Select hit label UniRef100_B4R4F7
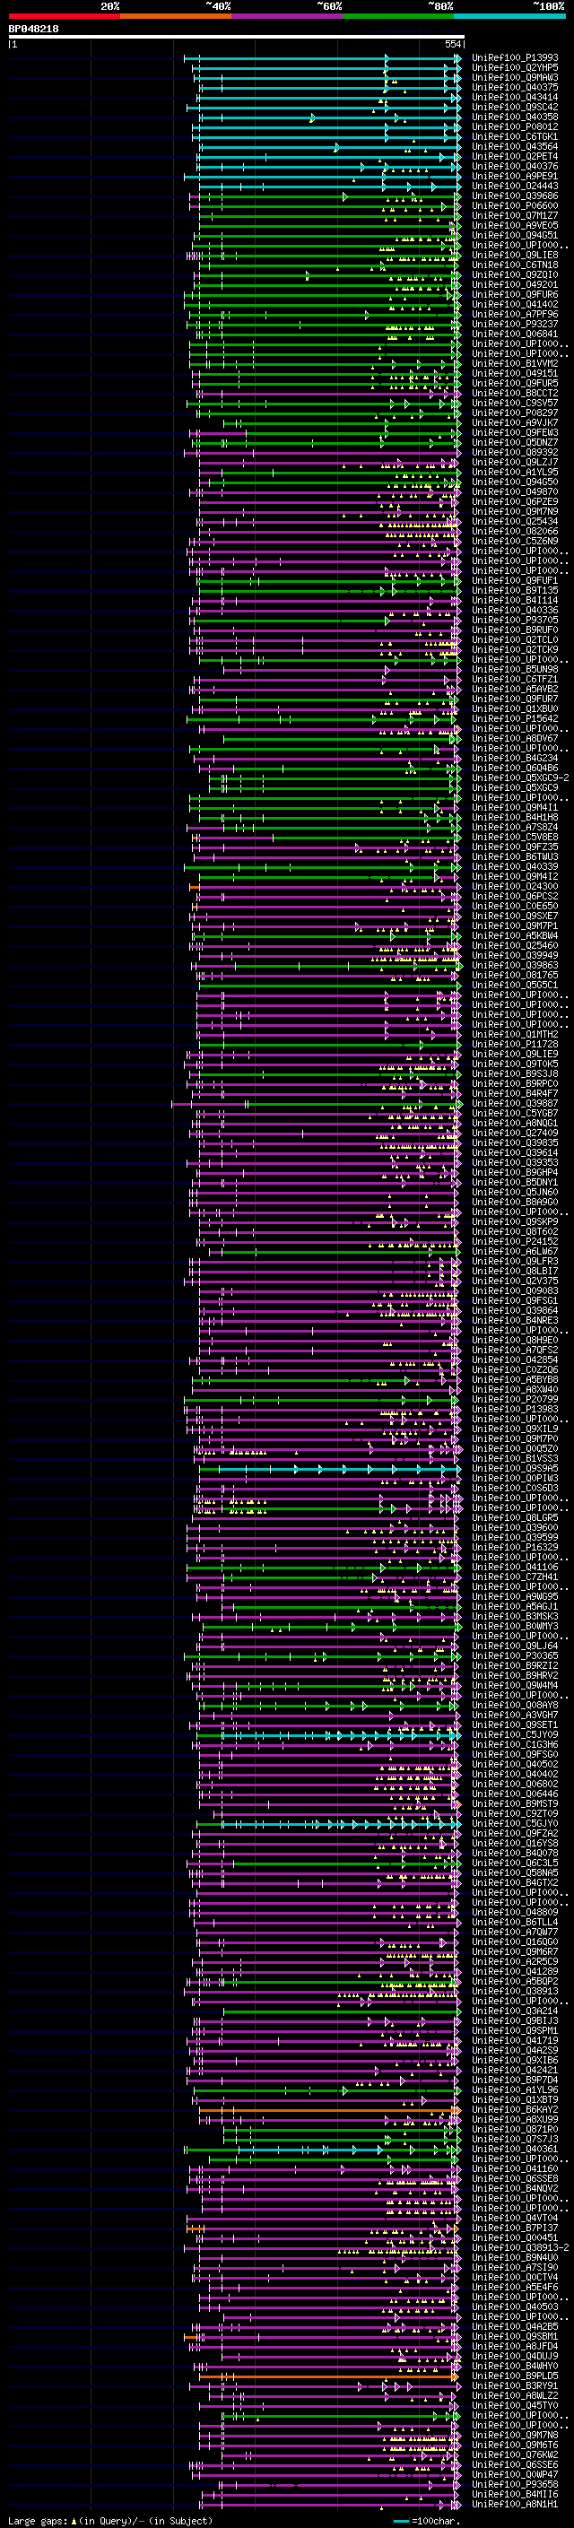Image resolution: width=574 pixels, height=2528 pixels. [515, 1093]
